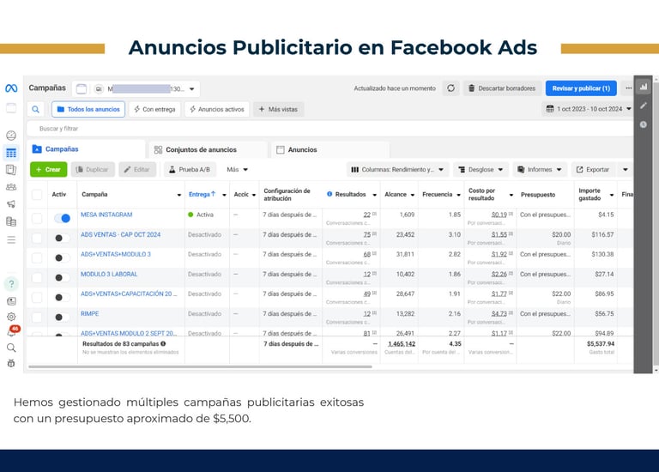This screenshot has width=659, height=472.
Task: Click the megaphone advertising icon in sidebar
Action: 11,204
